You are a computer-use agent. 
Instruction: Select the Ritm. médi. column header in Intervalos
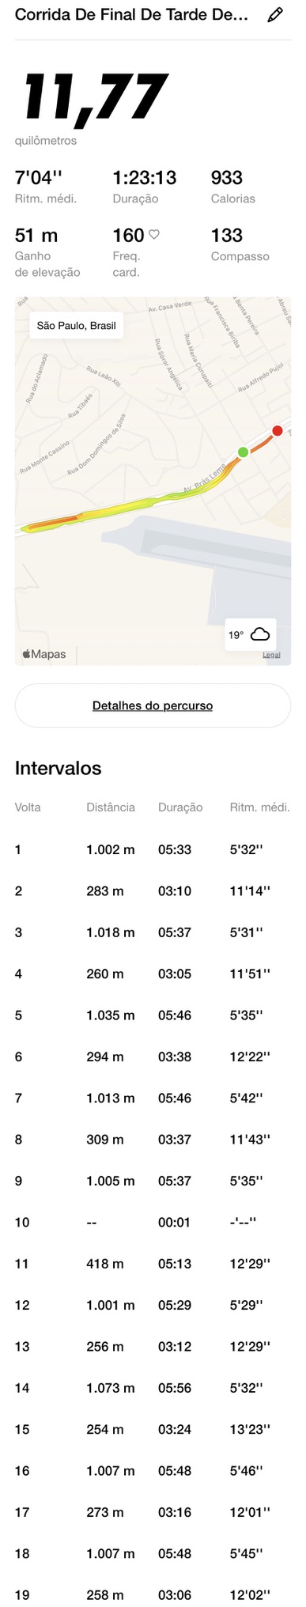pyautogui.click(x=259, y=807)
